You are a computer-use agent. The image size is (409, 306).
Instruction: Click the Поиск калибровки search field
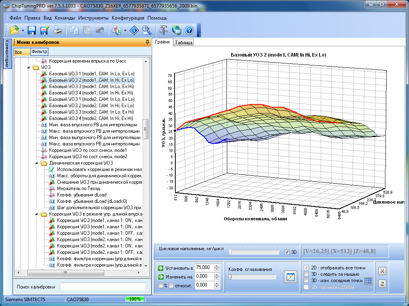coord(103,287)
